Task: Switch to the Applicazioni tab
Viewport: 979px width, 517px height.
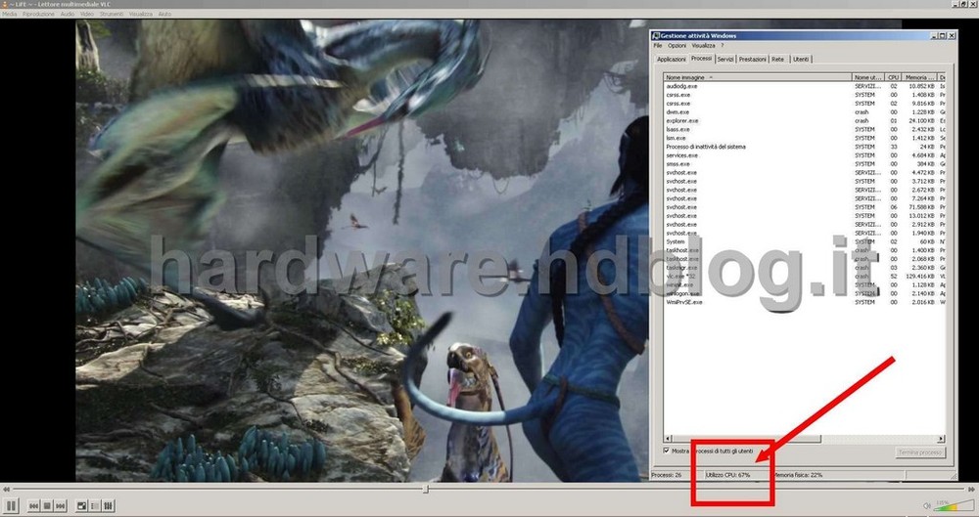Action: coord(672,60)
